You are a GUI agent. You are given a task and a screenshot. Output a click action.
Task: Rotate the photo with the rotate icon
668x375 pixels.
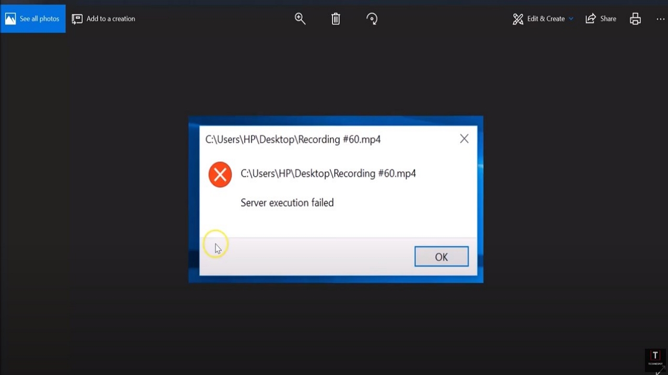(372, 19)
